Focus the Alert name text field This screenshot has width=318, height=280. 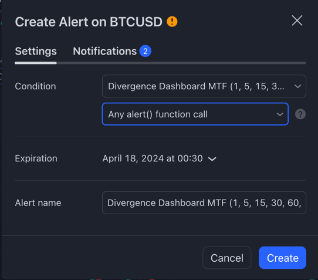coord(204,203)
